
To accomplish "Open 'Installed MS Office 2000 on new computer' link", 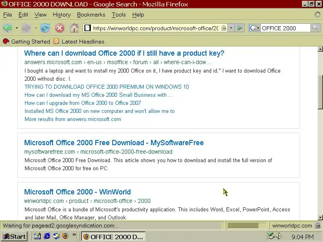I will tap(99, 111).
